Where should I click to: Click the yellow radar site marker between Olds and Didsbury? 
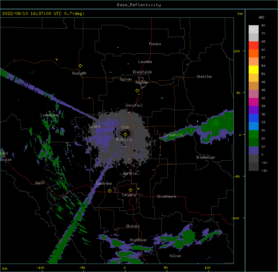125,135
